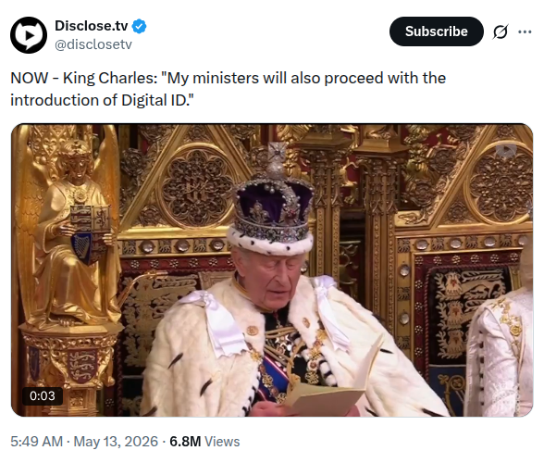This screenshot has height=463, width=544.
Task: Click the tweet text about Digital ID
Action: [228, 89]
